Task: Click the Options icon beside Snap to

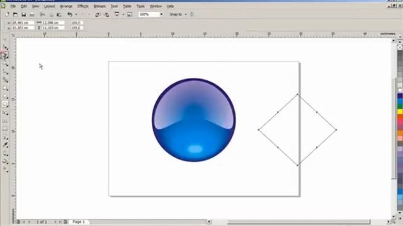Action: click(191, 14)
